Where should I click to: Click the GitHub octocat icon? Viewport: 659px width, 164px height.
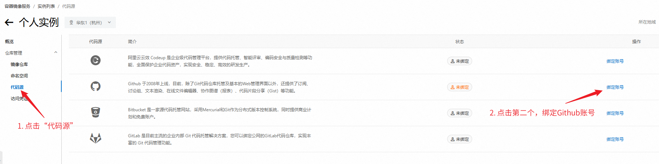(x=95, y=86)
